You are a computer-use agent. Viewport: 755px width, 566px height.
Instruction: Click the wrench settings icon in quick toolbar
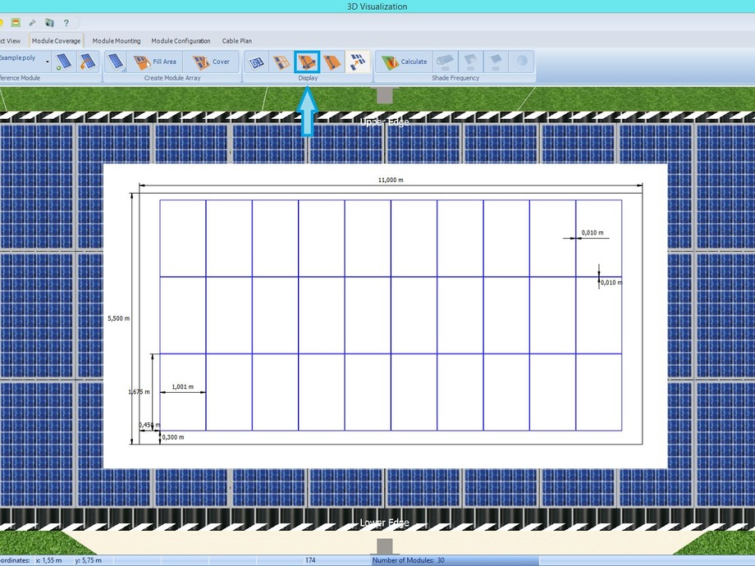(x=32, y=23)
